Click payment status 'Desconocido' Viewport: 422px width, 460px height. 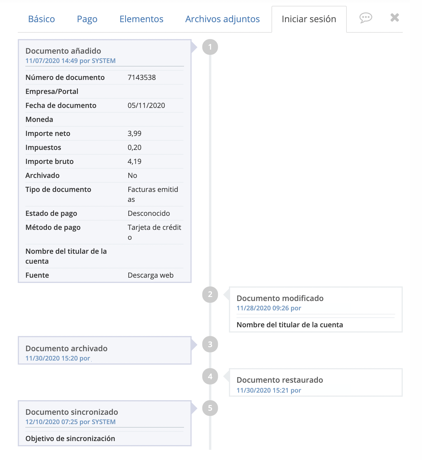(149, 213)
